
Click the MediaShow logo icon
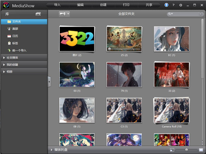pos(5,5)
